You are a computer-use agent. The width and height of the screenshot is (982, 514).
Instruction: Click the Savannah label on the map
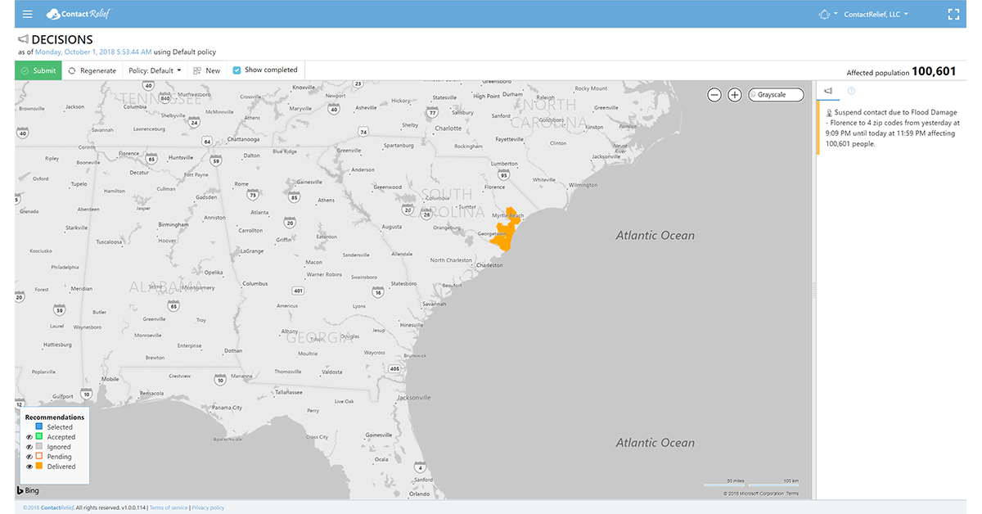[x=435, y=304]
